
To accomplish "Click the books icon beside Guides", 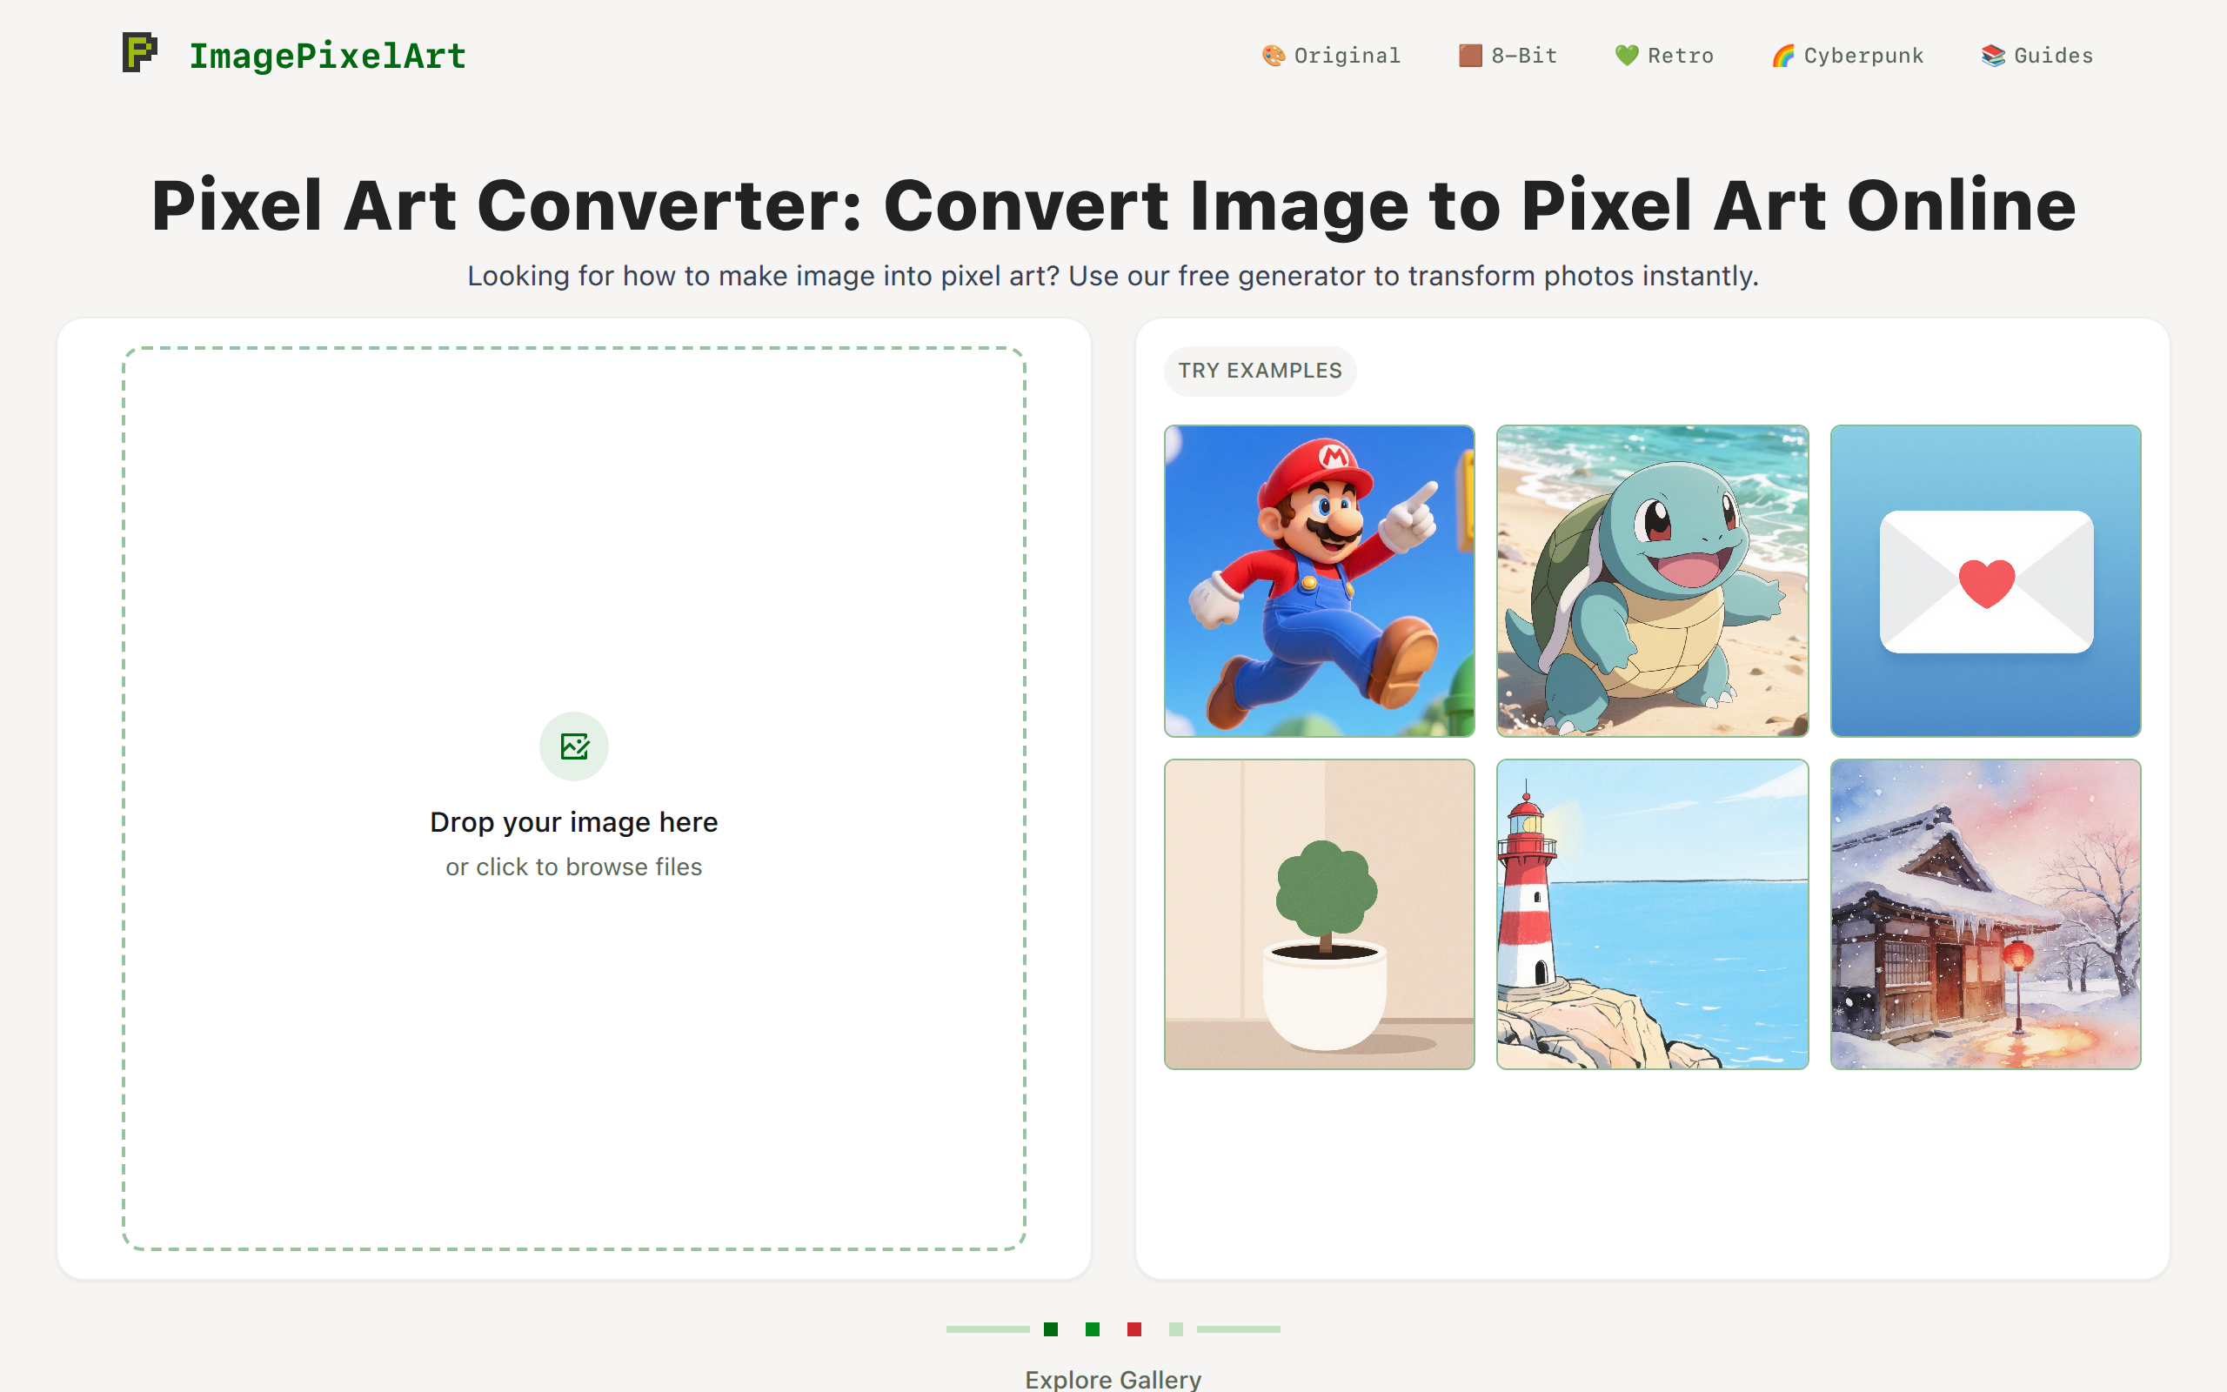I will click(1992, 55).
